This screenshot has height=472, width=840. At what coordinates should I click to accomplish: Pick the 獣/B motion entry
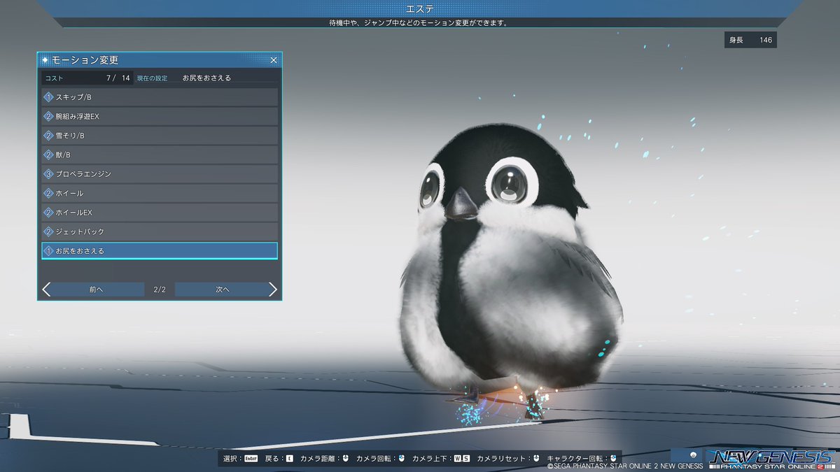[x=160, y=155]
